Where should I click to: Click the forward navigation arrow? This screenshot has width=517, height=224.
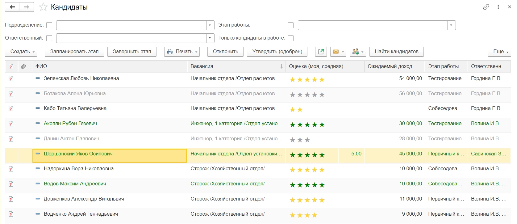27,7
